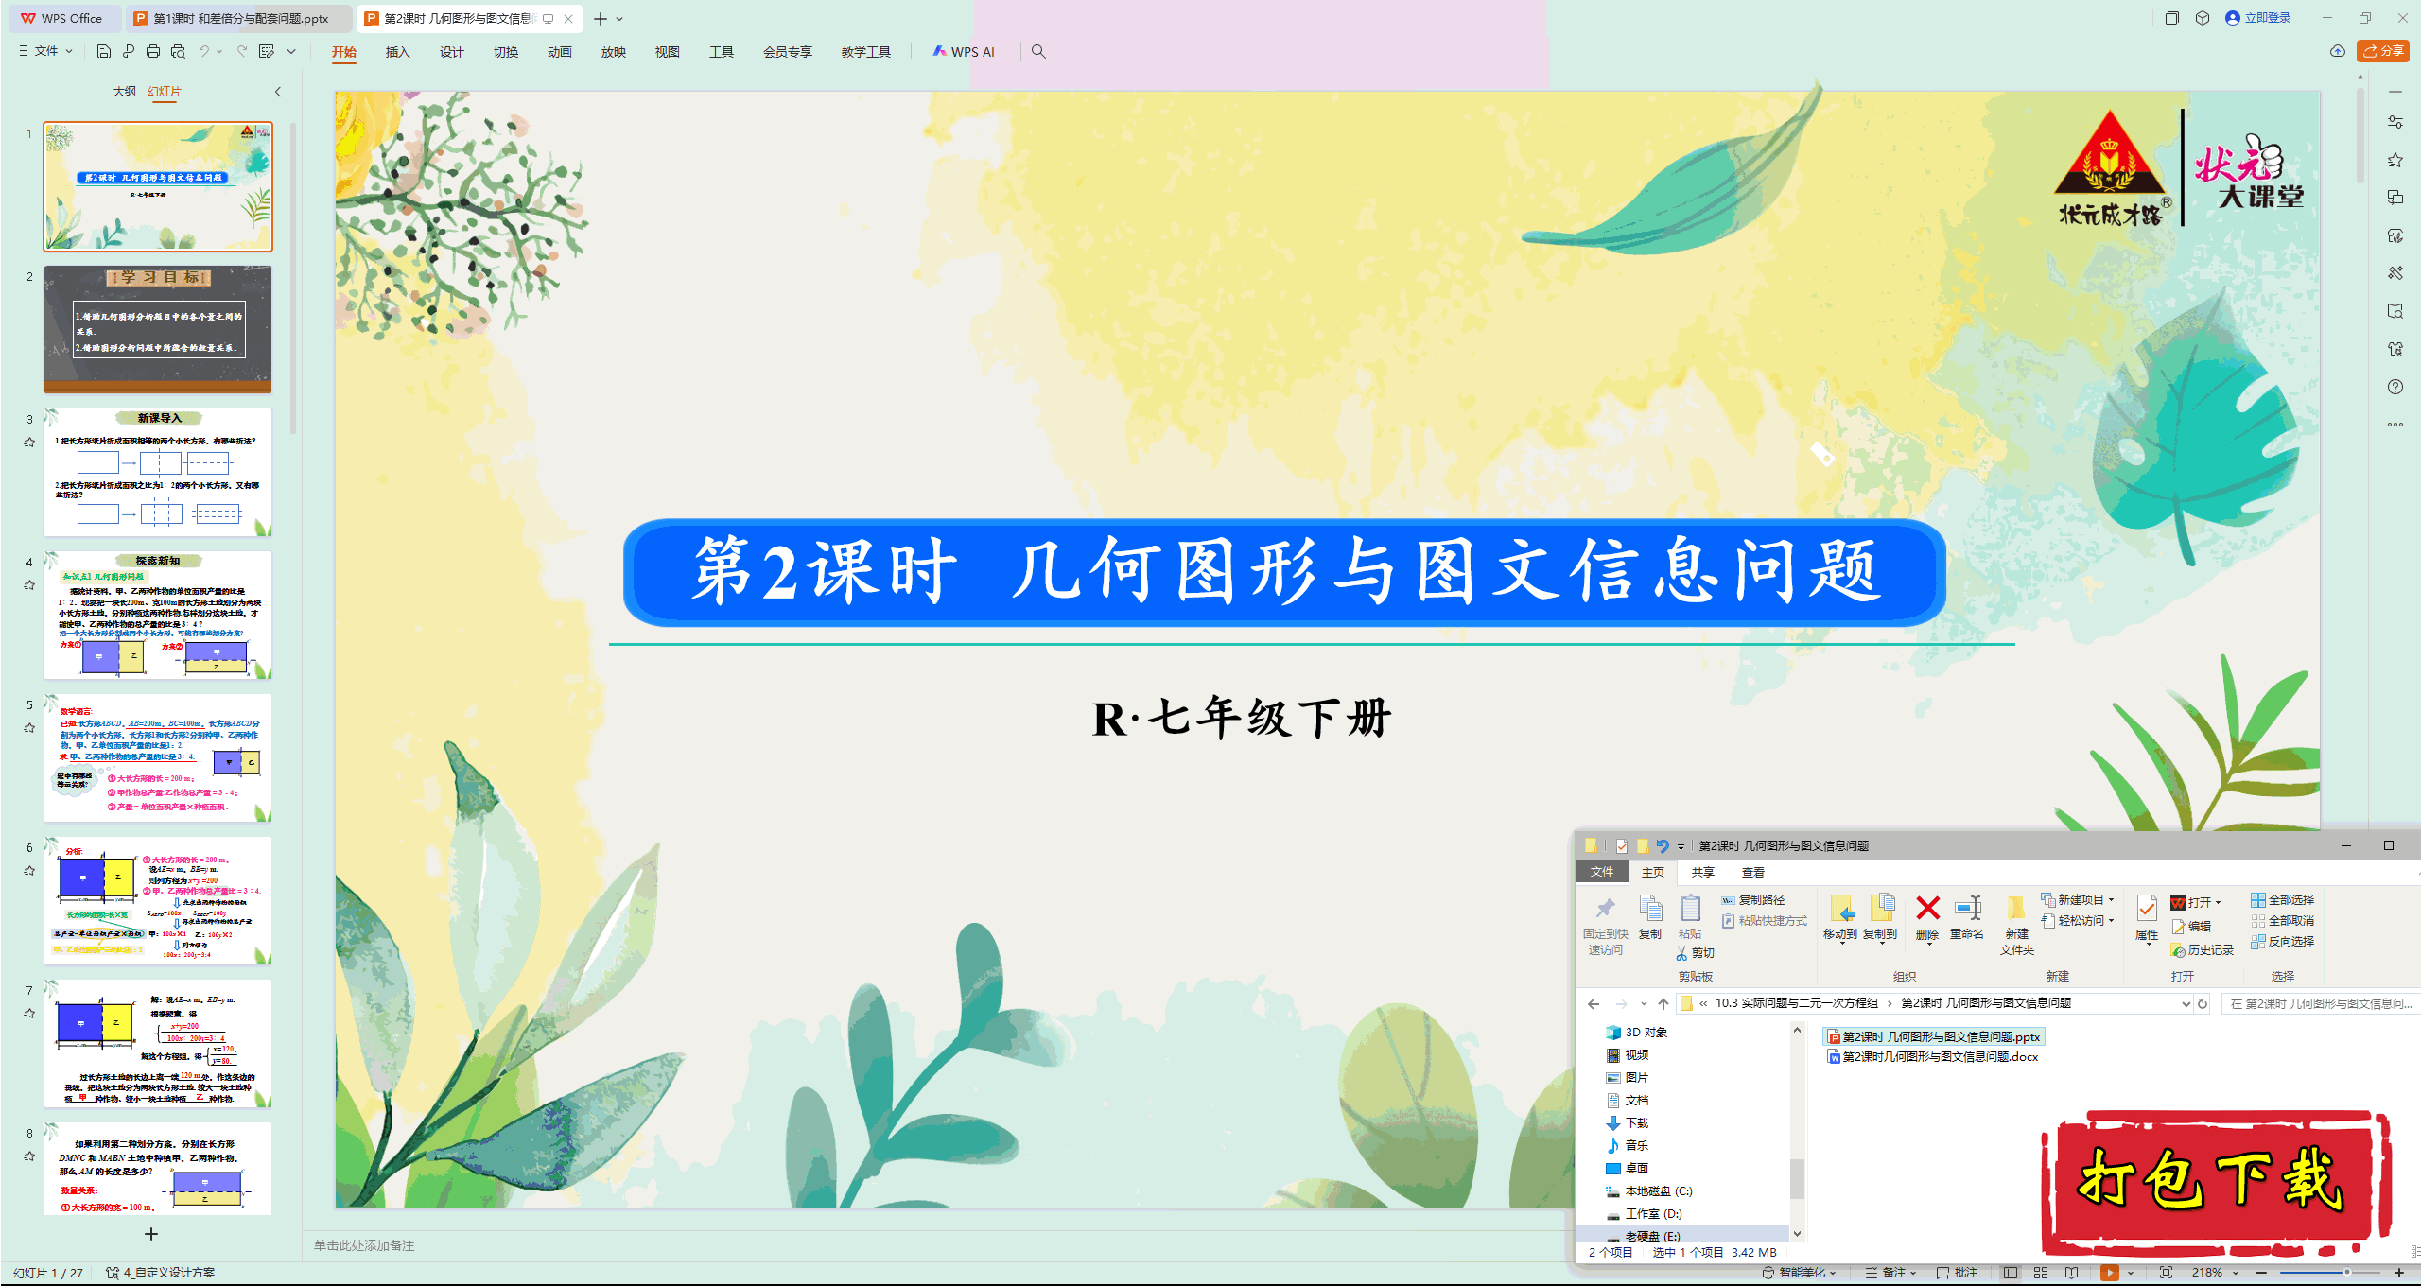Click the new tab plus button
Viewport: 2421px width, 1286px height.
point(600,18)
